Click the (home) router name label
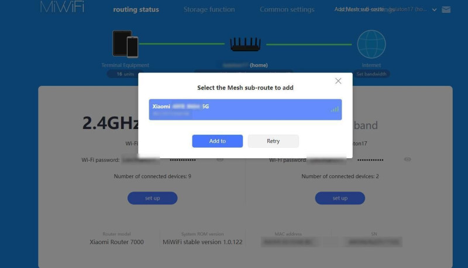The image size is (468, 268). [245, 65]
